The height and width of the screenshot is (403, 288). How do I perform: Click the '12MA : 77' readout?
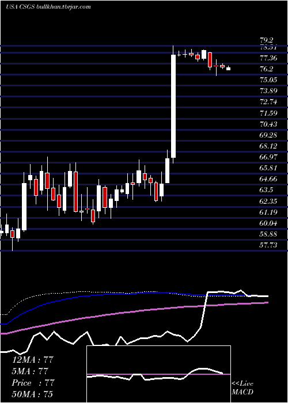pos(33,360)
